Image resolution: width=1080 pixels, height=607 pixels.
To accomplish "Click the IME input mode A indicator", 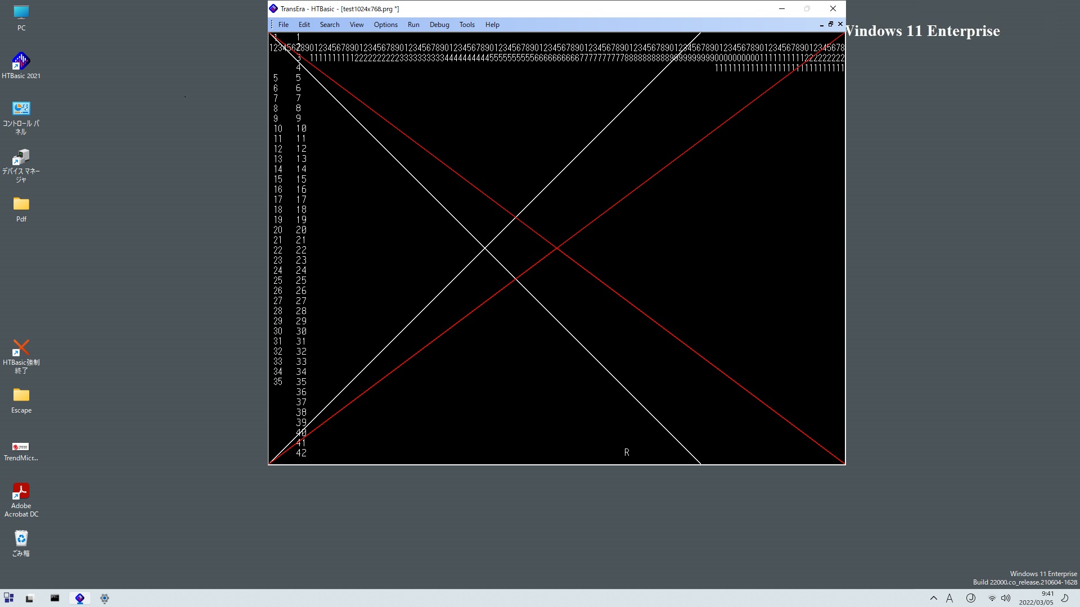I will (949, 598).
